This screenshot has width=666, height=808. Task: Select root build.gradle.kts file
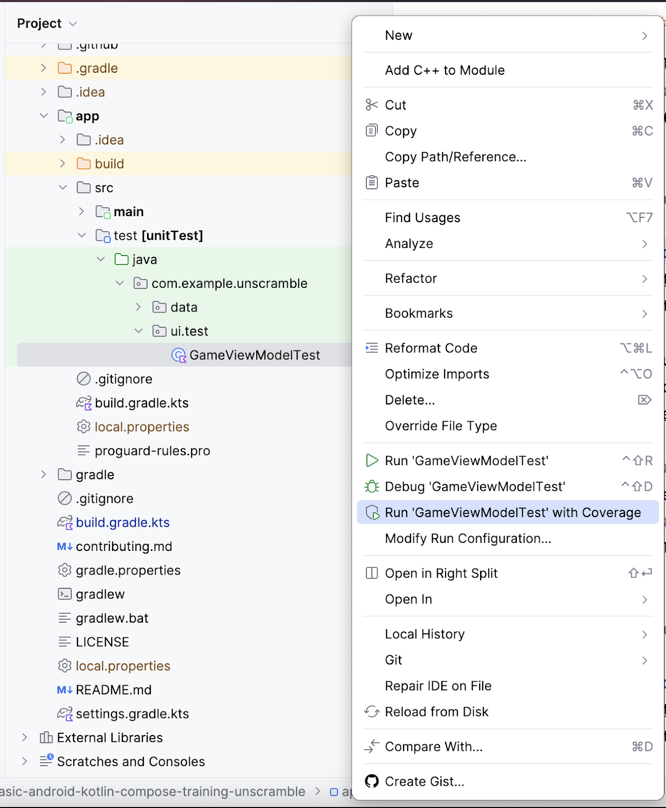pos(122,523)
